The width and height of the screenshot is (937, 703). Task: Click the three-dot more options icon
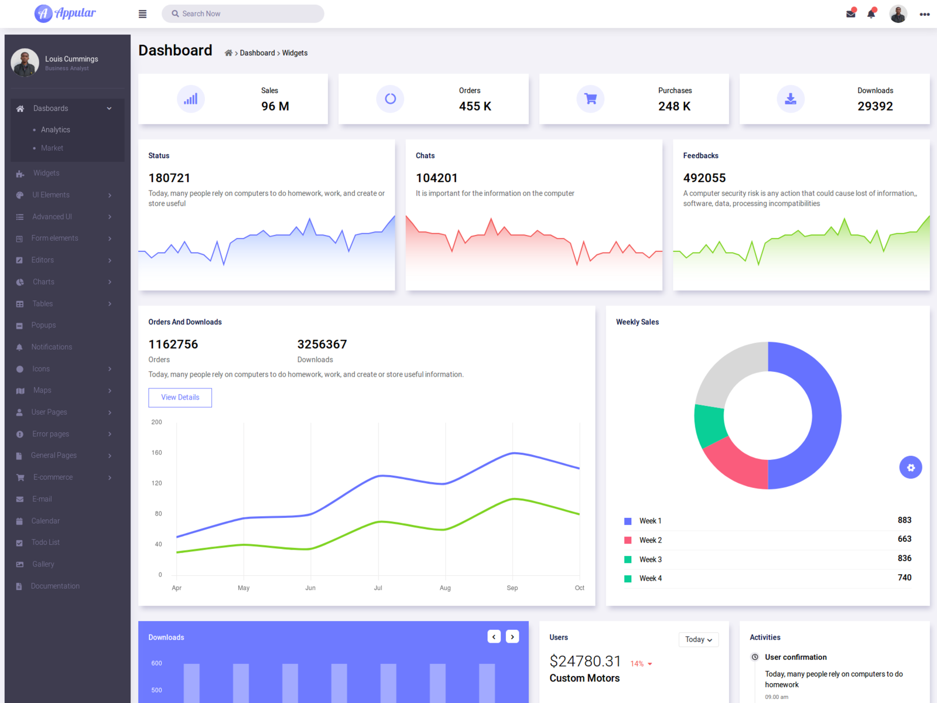coord(924,15)
